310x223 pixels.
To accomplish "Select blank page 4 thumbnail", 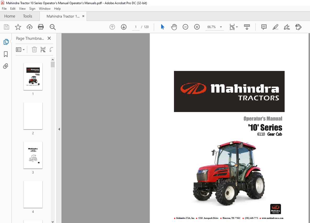I will tap(33, 194).
